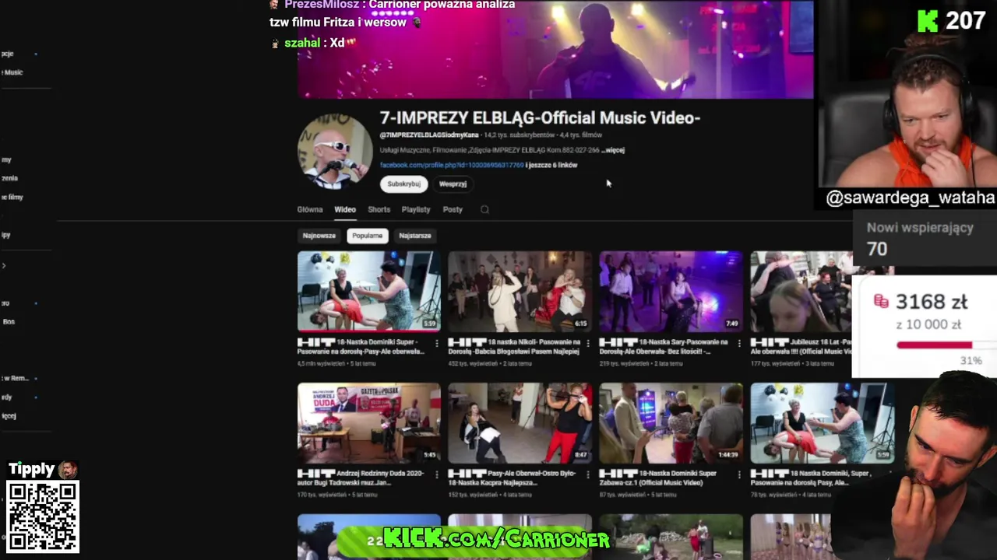
Task: Click the '170 tys. wyświetleń' view count
Action: click(322, 495)
